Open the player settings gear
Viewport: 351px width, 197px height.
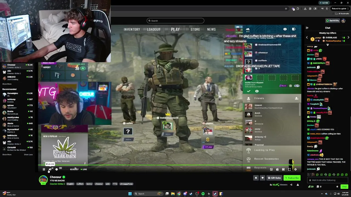295,169
